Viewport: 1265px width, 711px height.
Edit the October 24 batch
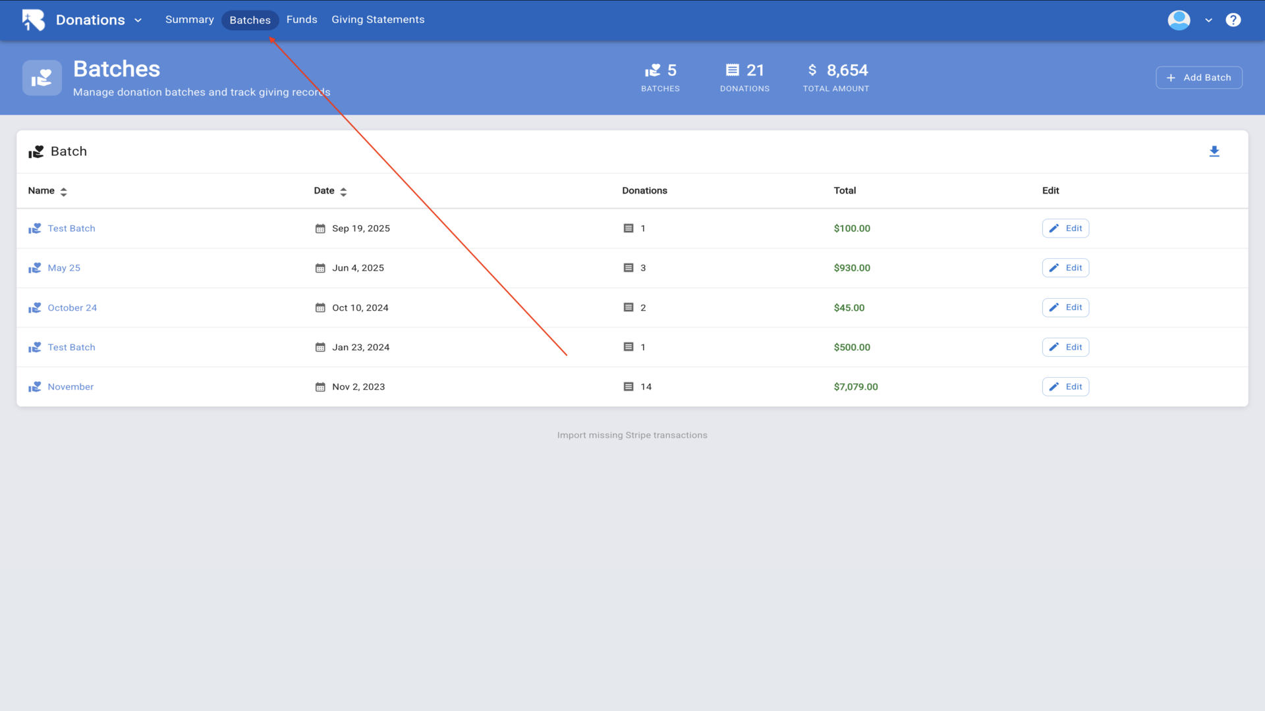[x=1065, y=307]
